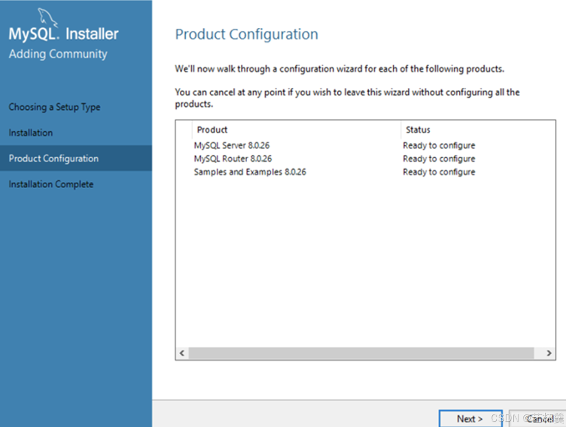The height and width of the screenshot is (427, 566).
Task: Click the Adding Community subtitle text
Action: click(x=58, y=54)
